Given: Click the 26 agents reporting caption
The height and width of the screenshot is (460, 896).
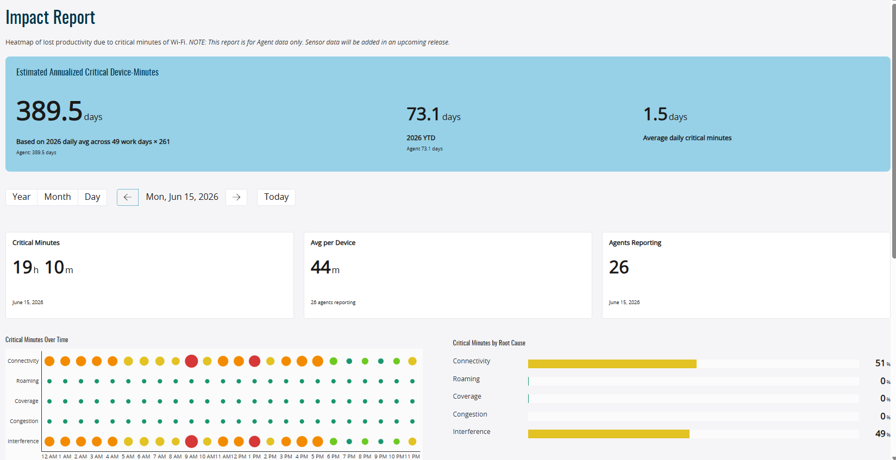Looking at the screenshot, I should [x=333, y=303].
